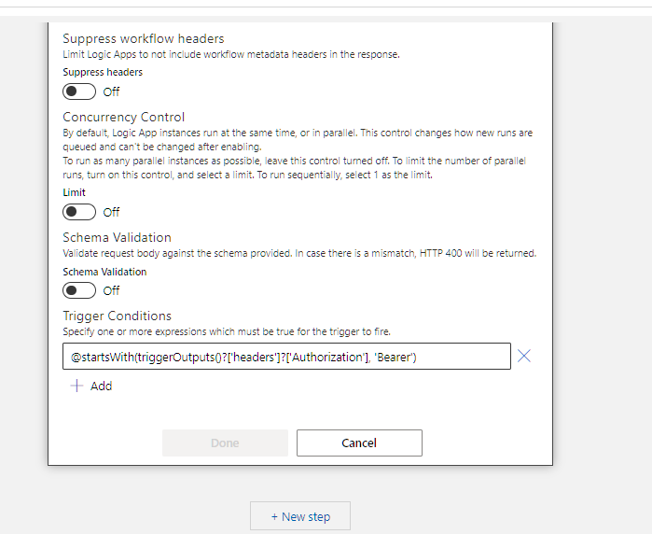Click the Trigger Conditions section heading

(117, 316)
